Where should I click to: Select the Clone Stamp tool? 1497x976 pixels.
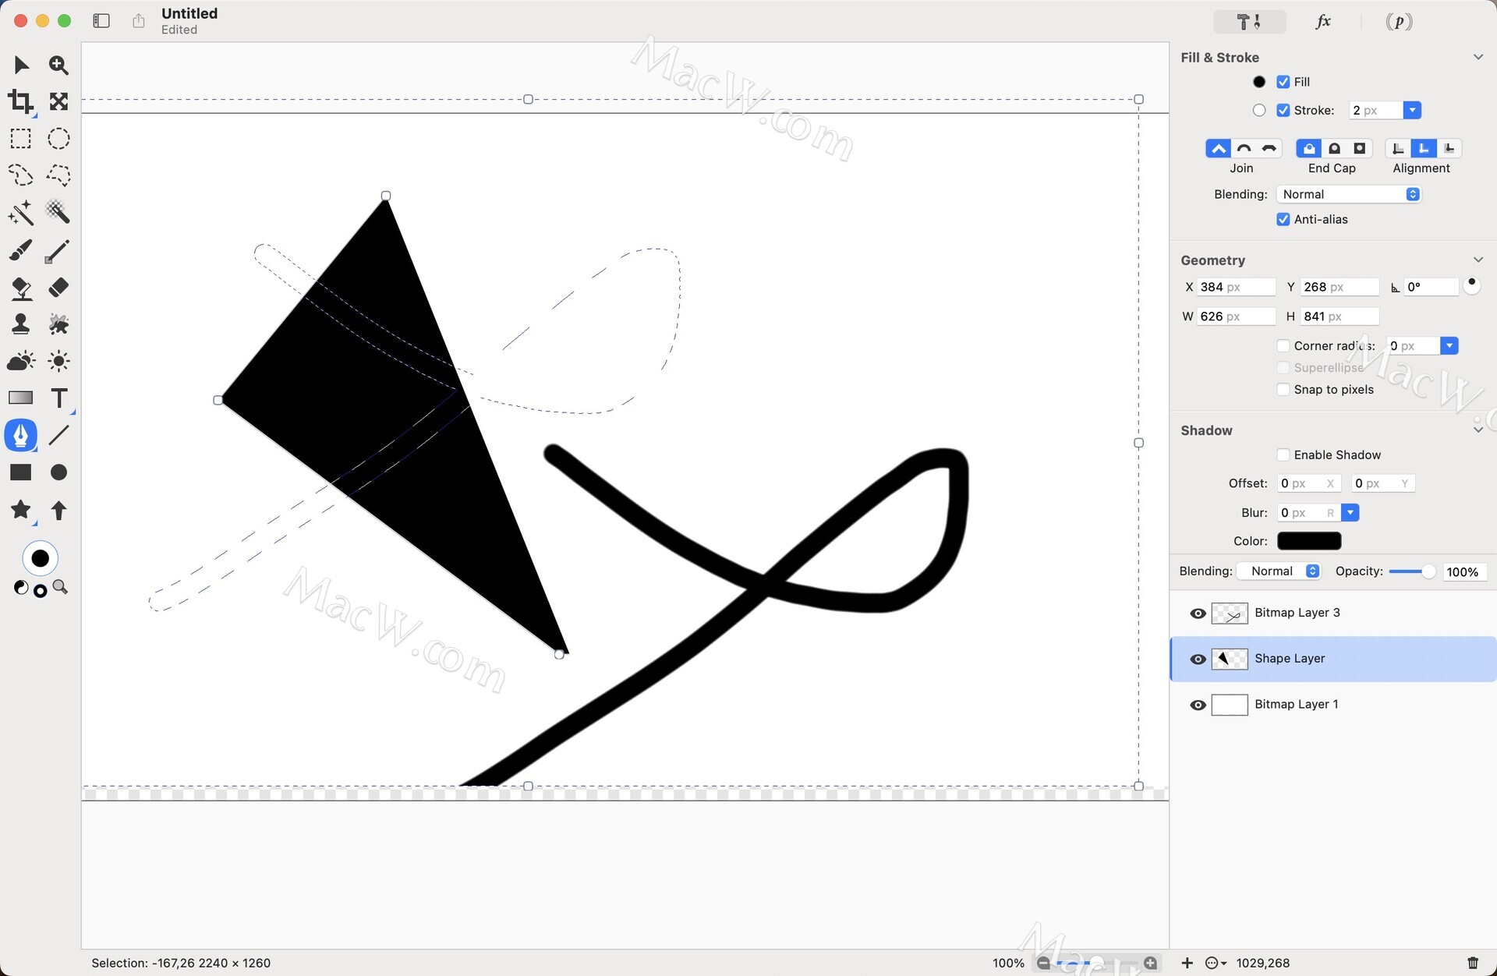pos(21,324)
